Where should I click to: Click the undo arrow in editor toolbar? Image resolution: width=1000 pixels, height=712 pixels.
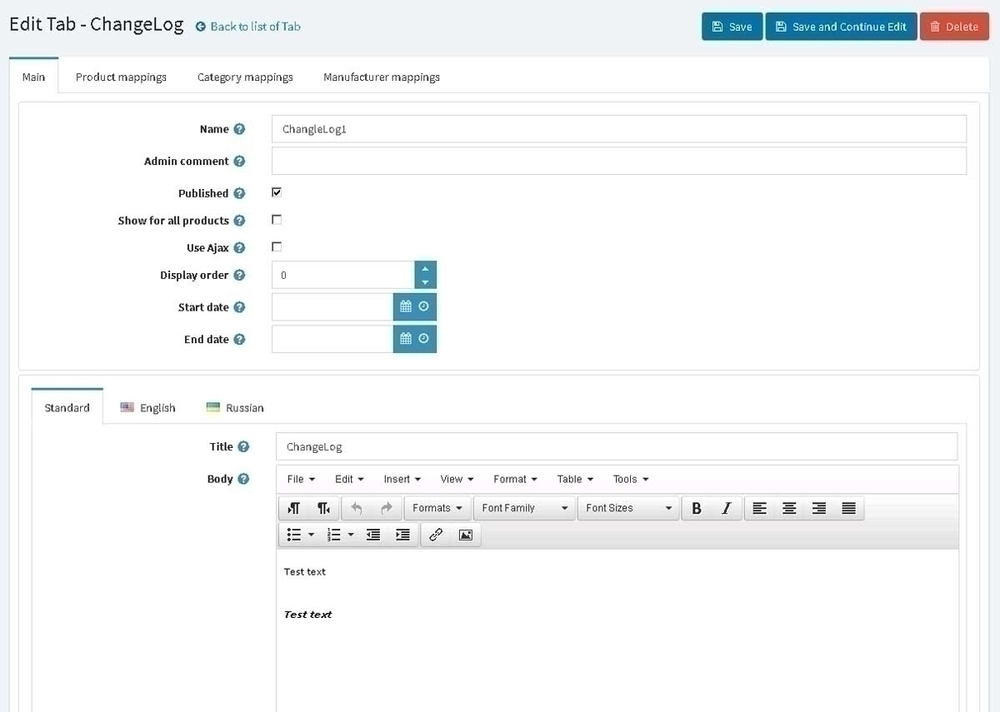357,508
